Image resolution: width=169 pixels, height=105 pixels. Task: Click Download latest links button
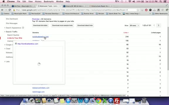pos(85,25)
